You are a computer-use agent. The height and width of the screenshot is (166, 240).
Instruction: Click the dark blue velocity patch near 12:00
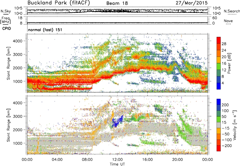pos(117,122)
